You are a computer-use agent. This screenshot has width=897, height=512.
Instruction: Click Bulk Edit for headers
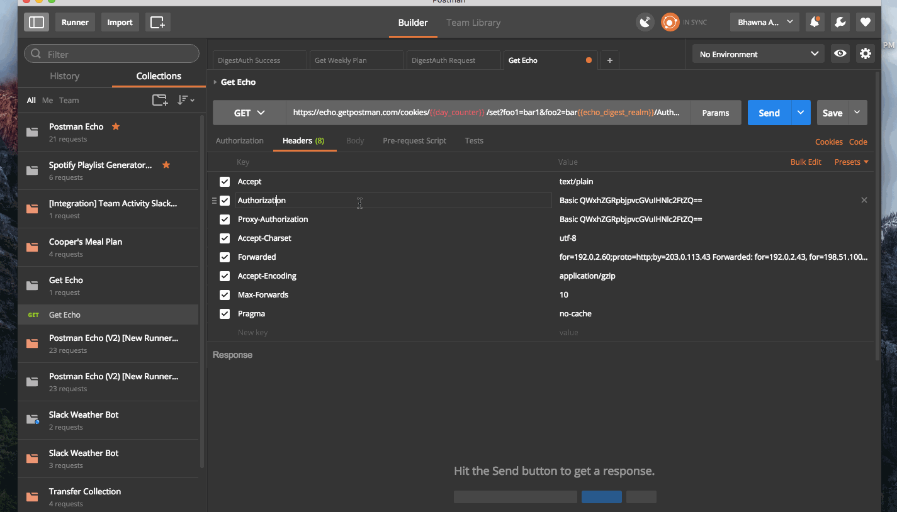(x=806, y=162)
